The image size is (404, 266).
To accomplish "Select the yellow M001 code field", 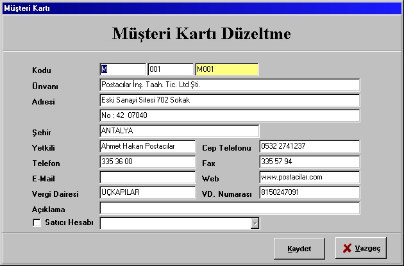I will [227, 69].
